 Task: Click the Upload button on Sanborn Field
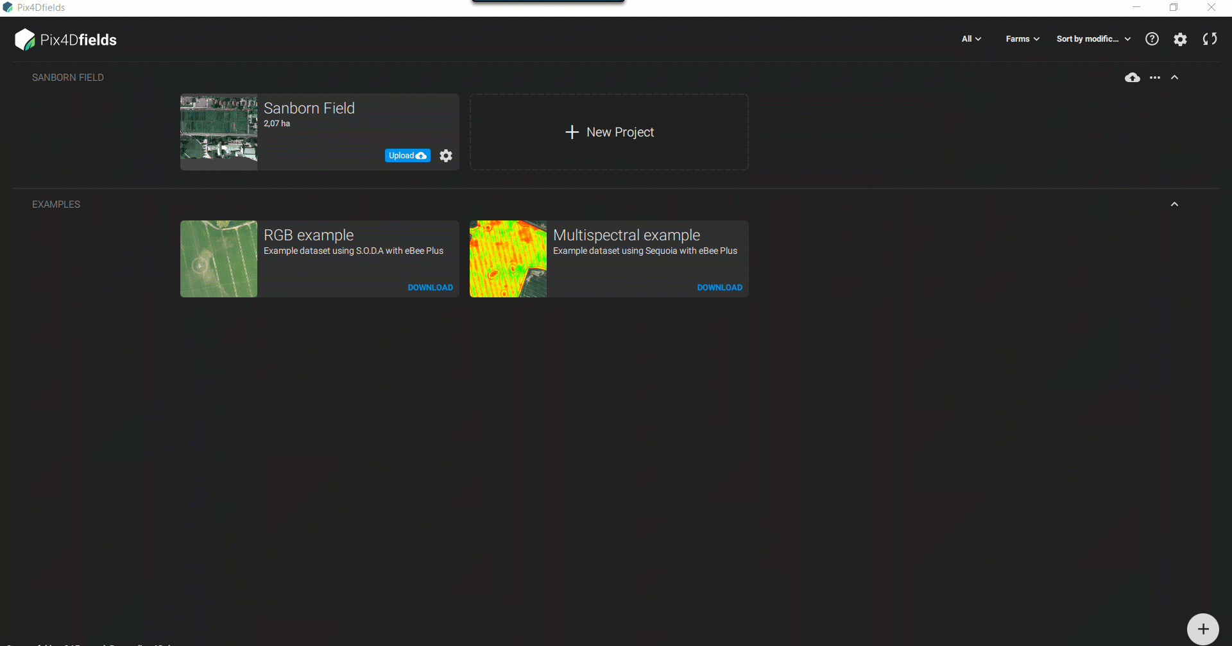click(x=407, y=156)
